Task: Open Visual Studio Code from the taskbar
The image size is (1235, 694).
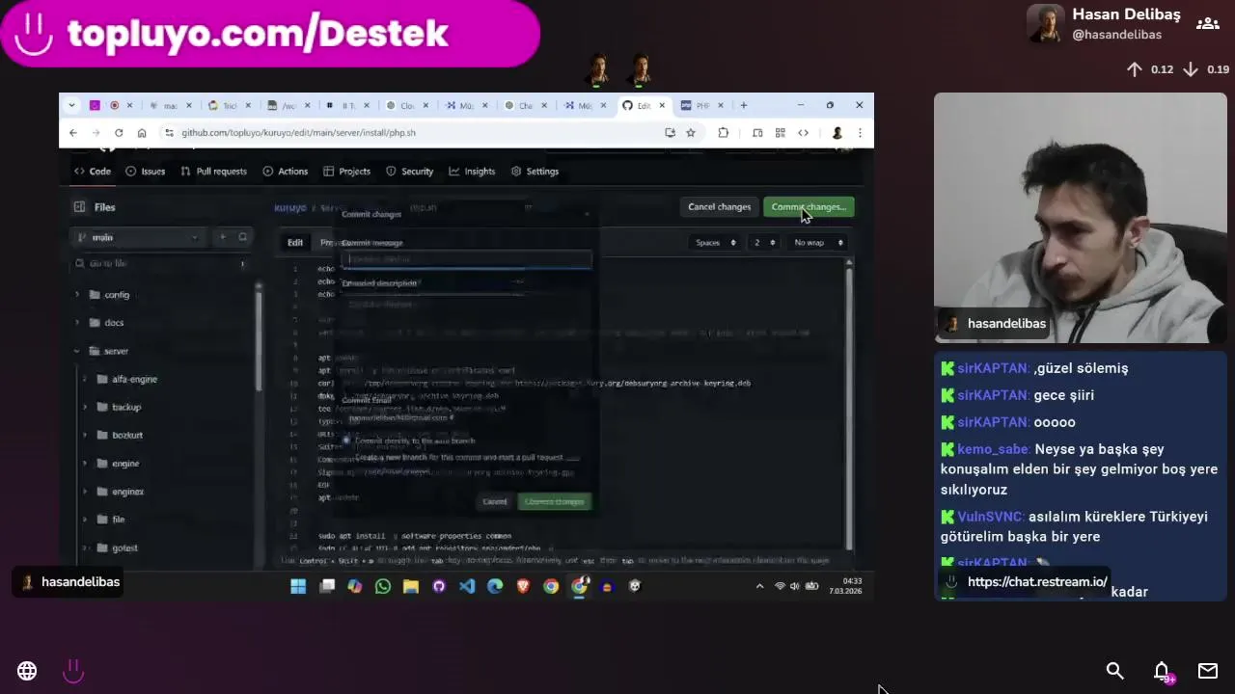Action: tap(467, 586)
